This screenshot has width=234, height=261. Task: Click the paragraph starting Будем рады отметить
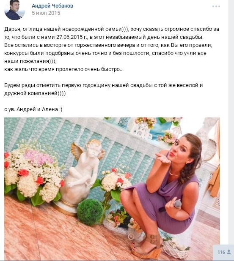tap(103, 89)
